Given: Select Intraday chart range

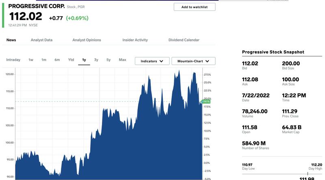Looking at the screenshot, I should tap(13, 60).
